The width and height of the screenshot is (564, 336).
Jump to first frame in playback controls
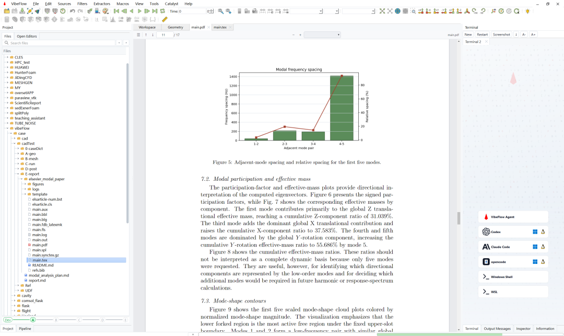(x=116, y=11)
